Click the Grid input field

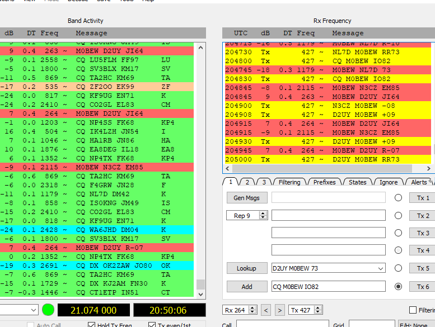372,324
